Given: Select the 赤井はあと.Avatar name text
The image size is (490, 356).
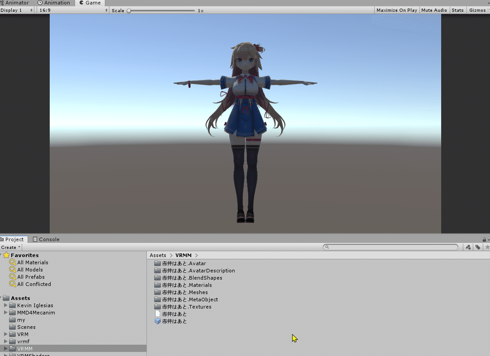Looking at the screenshot, I should point(184,263).
